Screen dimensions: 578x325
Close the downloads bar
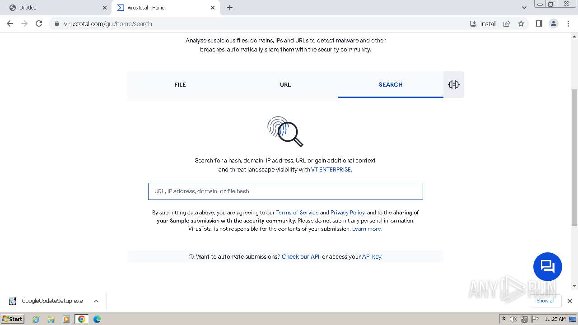tap(569, 301)
